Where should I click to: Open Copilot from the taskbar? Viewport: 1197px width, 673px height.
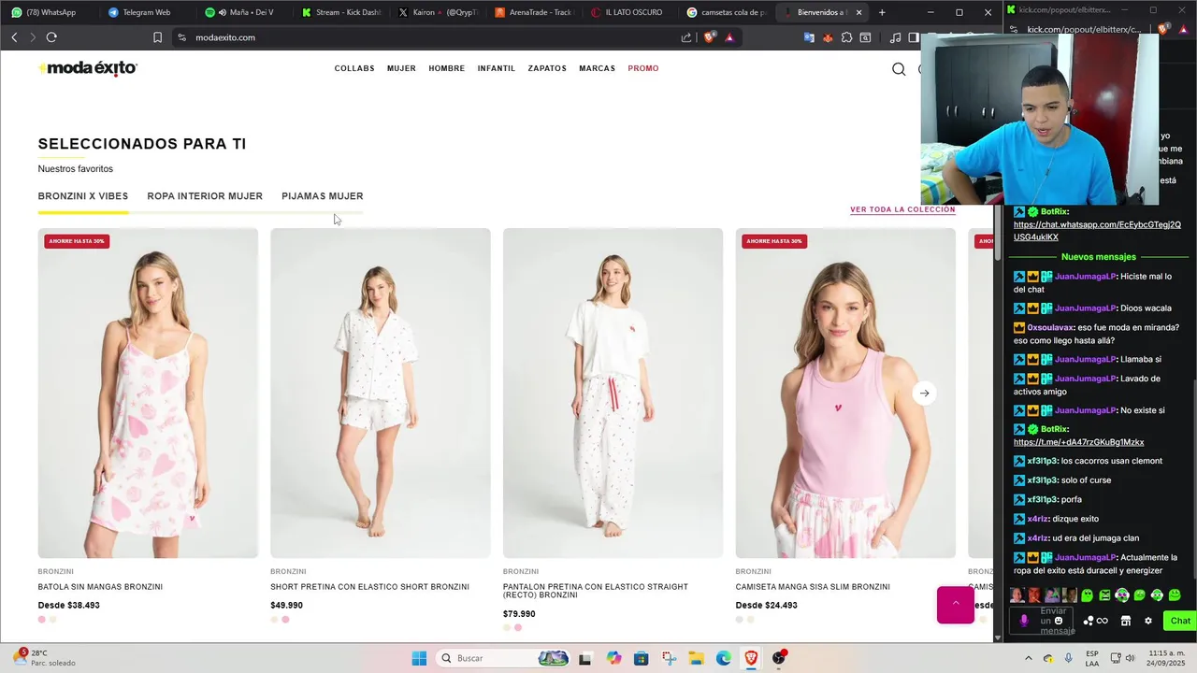click(613, 658)
